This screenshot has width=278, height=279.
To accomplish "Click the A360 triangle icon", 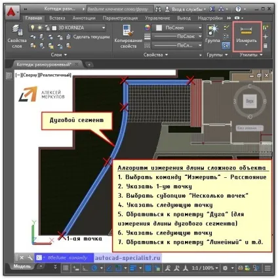I will (x=222, y=9).
